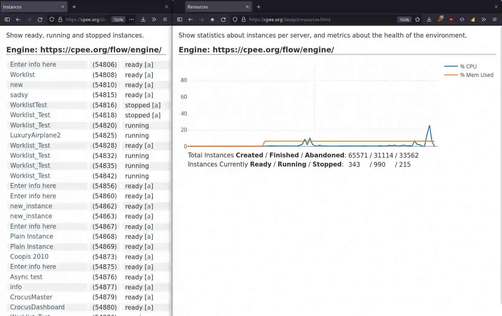
Task: Click abandon [a] for instance 54862
Action: coord(149,206)
